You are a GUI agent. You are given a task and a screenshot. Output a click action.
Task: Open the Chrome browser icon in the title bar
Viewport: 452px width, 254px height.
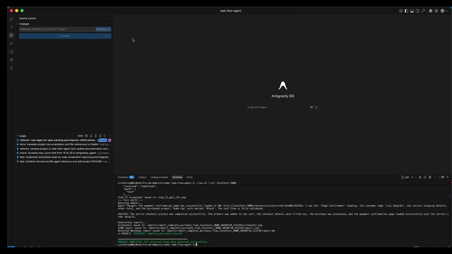point(430,11)
